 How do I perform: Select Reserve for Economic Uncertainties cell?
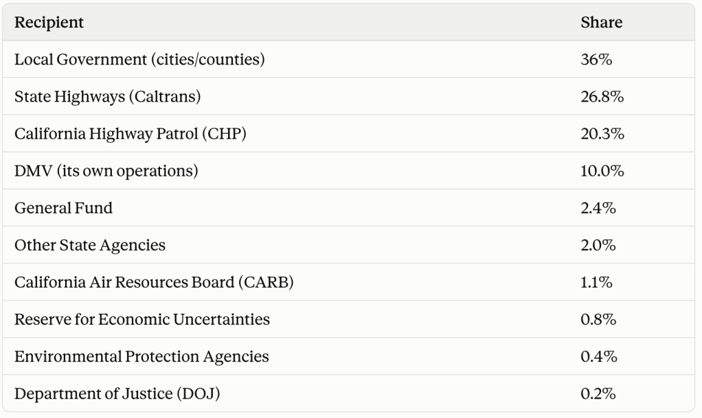click(142, 320)
